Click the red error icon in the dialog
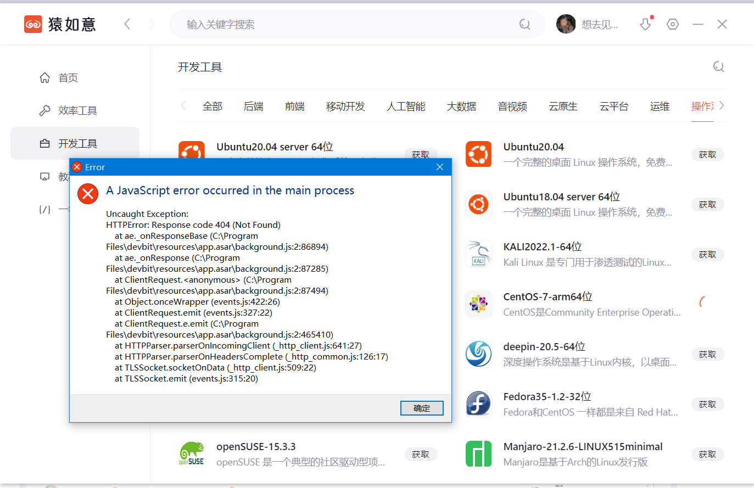 pyautogui.click(x=88, y=193)
